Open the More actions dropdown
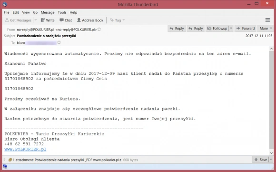 click(x=266, y=29)
